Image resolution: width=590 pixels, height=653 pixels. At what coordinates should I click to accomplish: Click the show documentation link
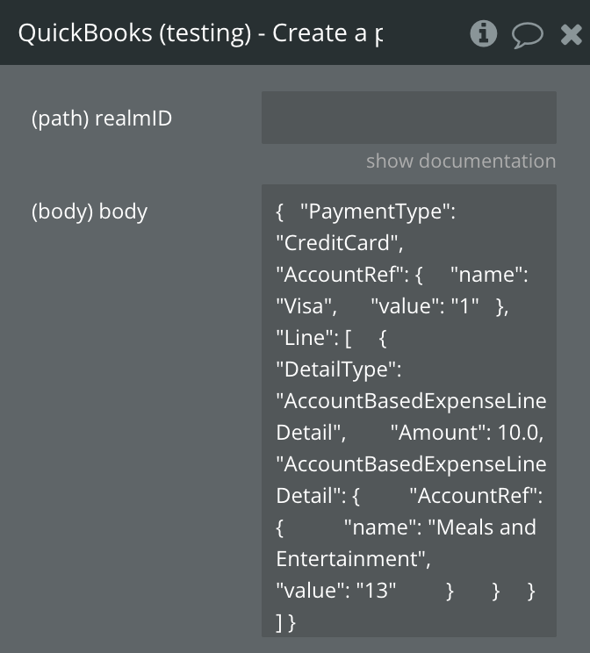pos(460,161)
